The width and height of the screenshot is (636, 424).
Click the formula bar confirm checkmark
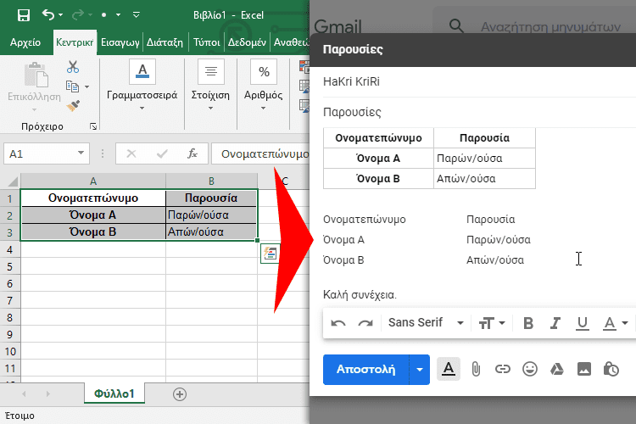(162, 153)
